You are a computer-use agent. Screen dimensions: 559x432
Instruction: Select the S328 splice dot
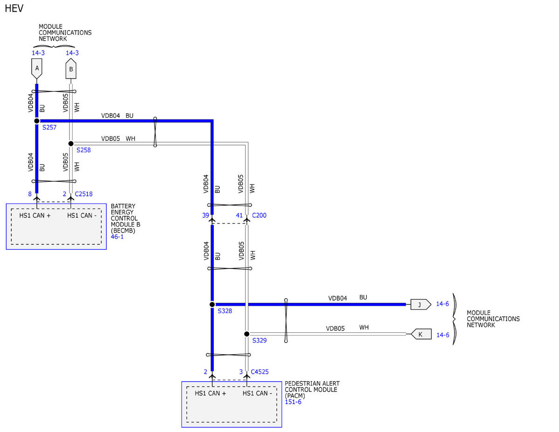point(212,304)
